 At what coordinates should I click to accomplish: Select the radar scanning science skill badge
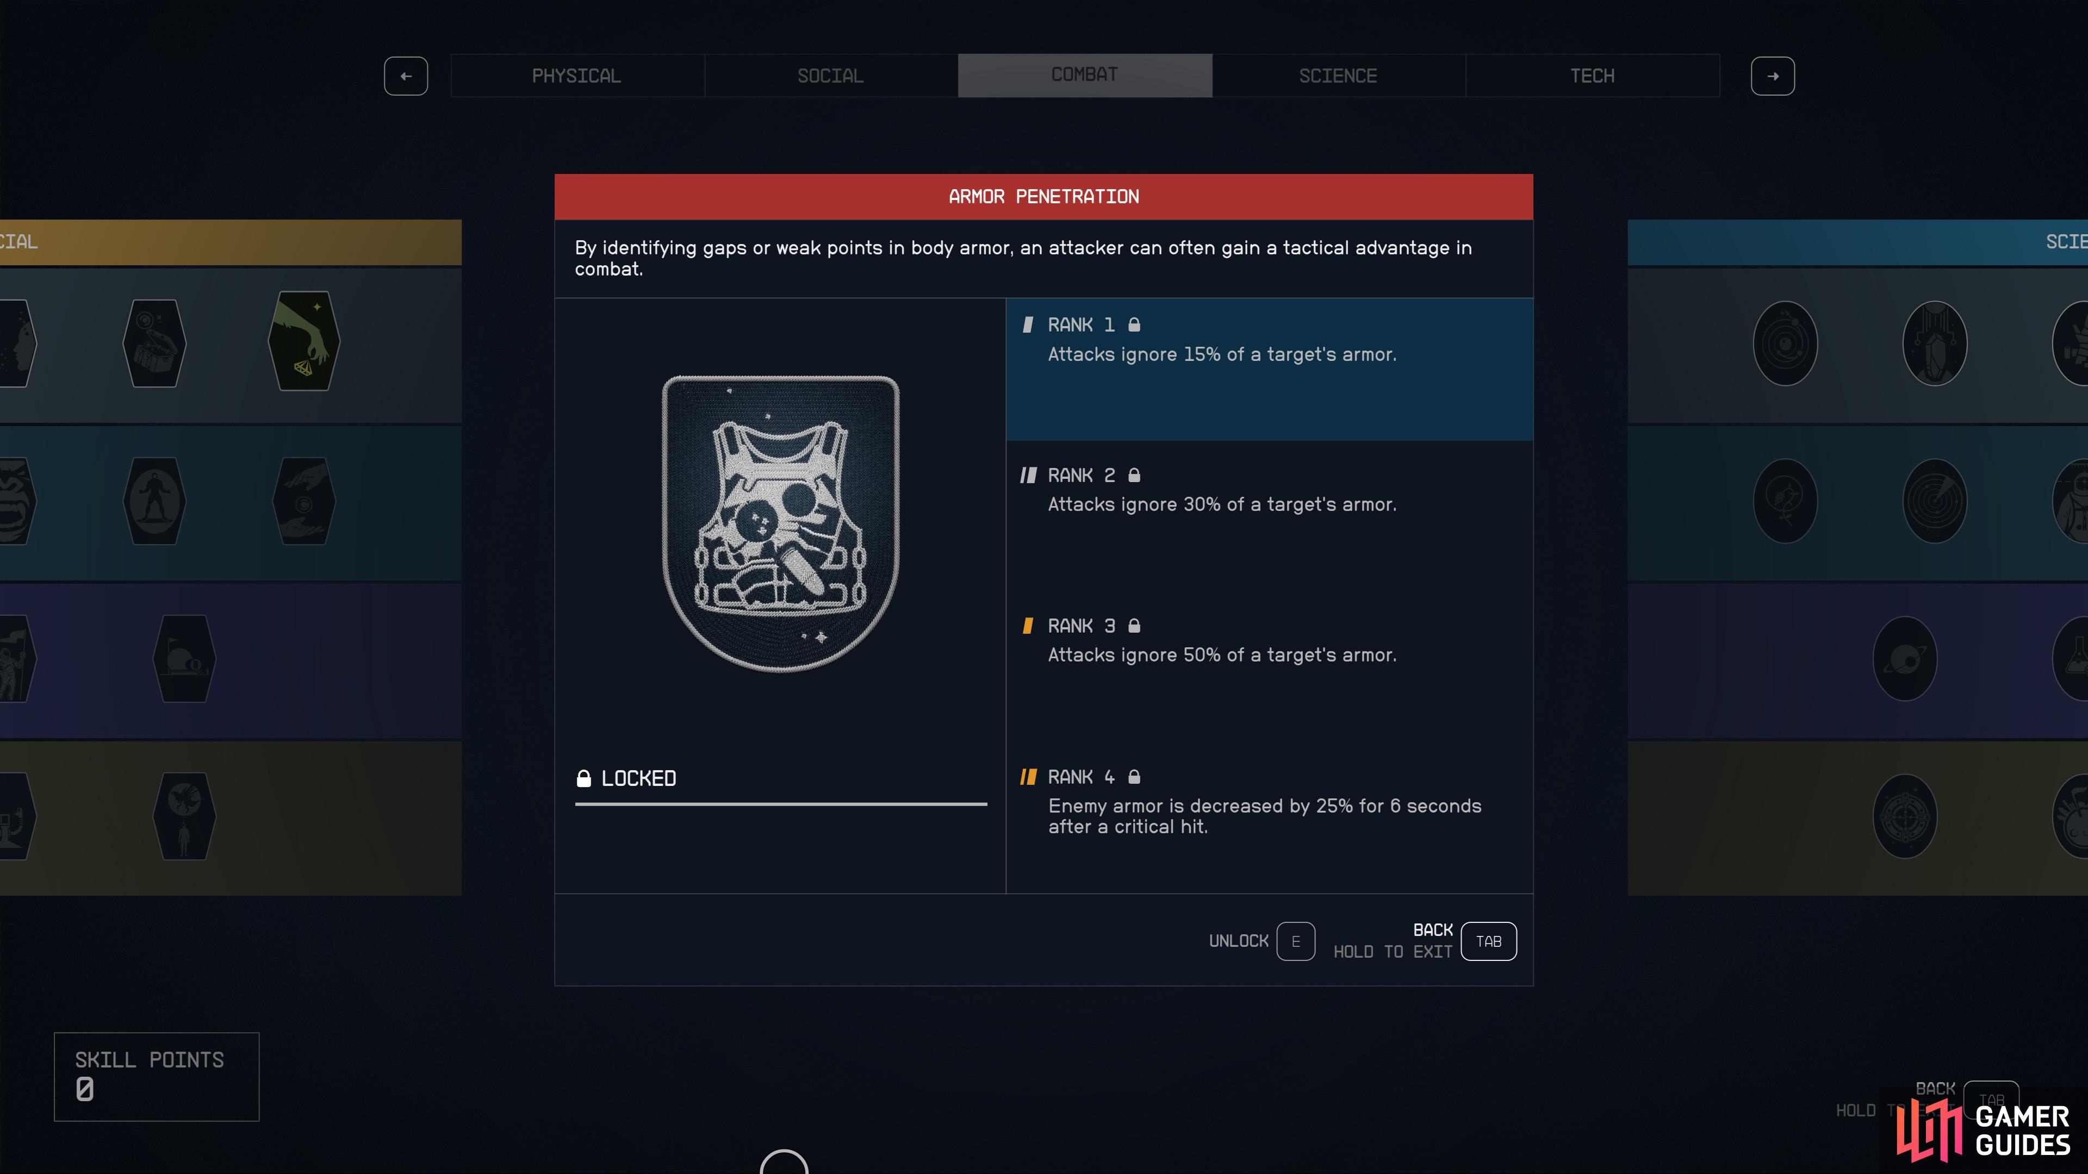(x=1935, y=501)
